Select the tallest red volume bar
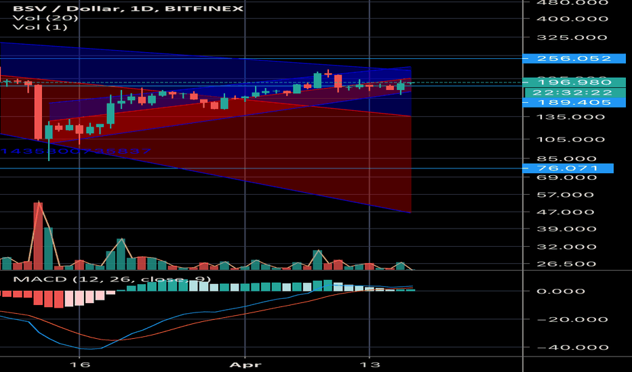The width and height of the screenshot is (632, 372). pyautogui.click(x=38, y=236)
